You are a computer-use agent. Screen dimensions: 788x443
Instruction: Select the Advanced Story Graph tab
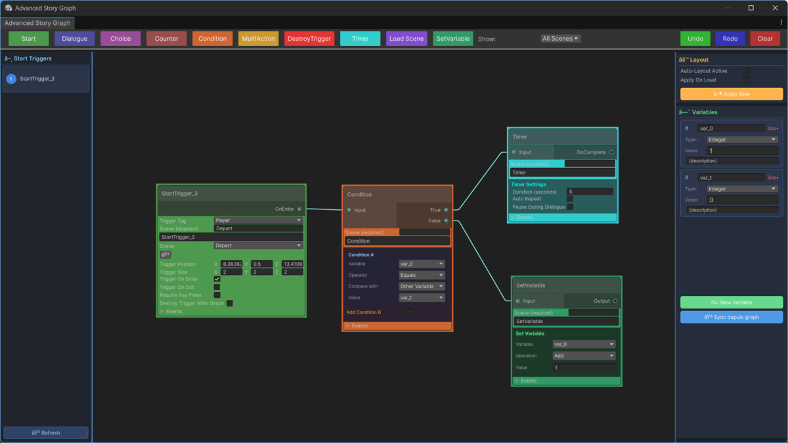pos(37,23)
